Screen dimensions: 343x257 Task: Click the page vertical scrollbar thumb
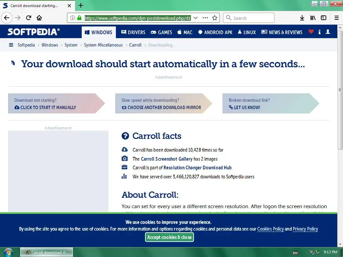coord(340,90)
